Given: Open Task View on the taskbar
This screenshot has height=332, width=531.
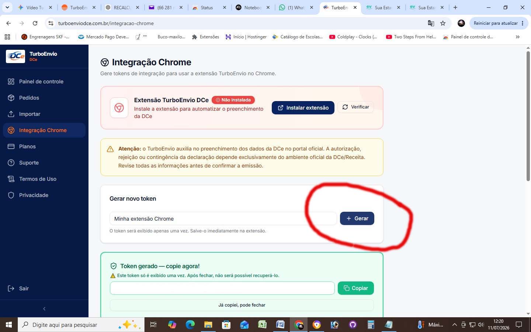Looking at the screenshot, I should click(x=153, y=325).
